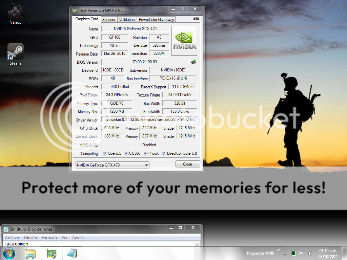This screenshot has height=260, width=347.
Task: Click the Memory Type GDDR5 field
Action: click(117, 103)
